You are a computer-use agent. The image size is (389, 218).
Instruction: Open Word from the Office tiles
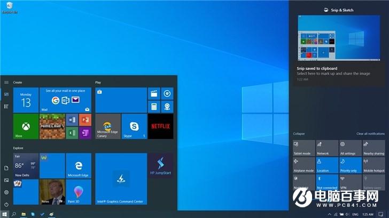point(72,120)
